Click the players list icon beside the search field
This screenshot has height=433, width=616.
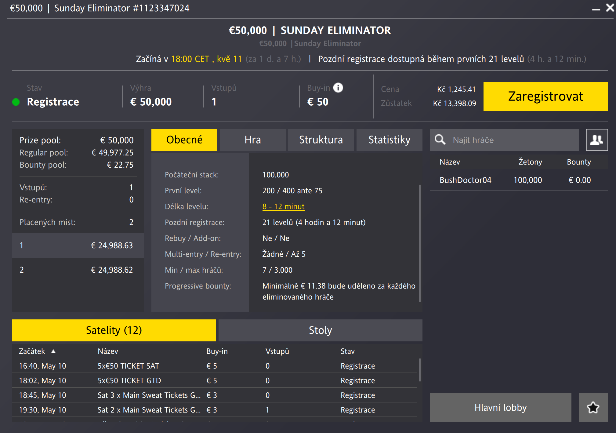597,140
